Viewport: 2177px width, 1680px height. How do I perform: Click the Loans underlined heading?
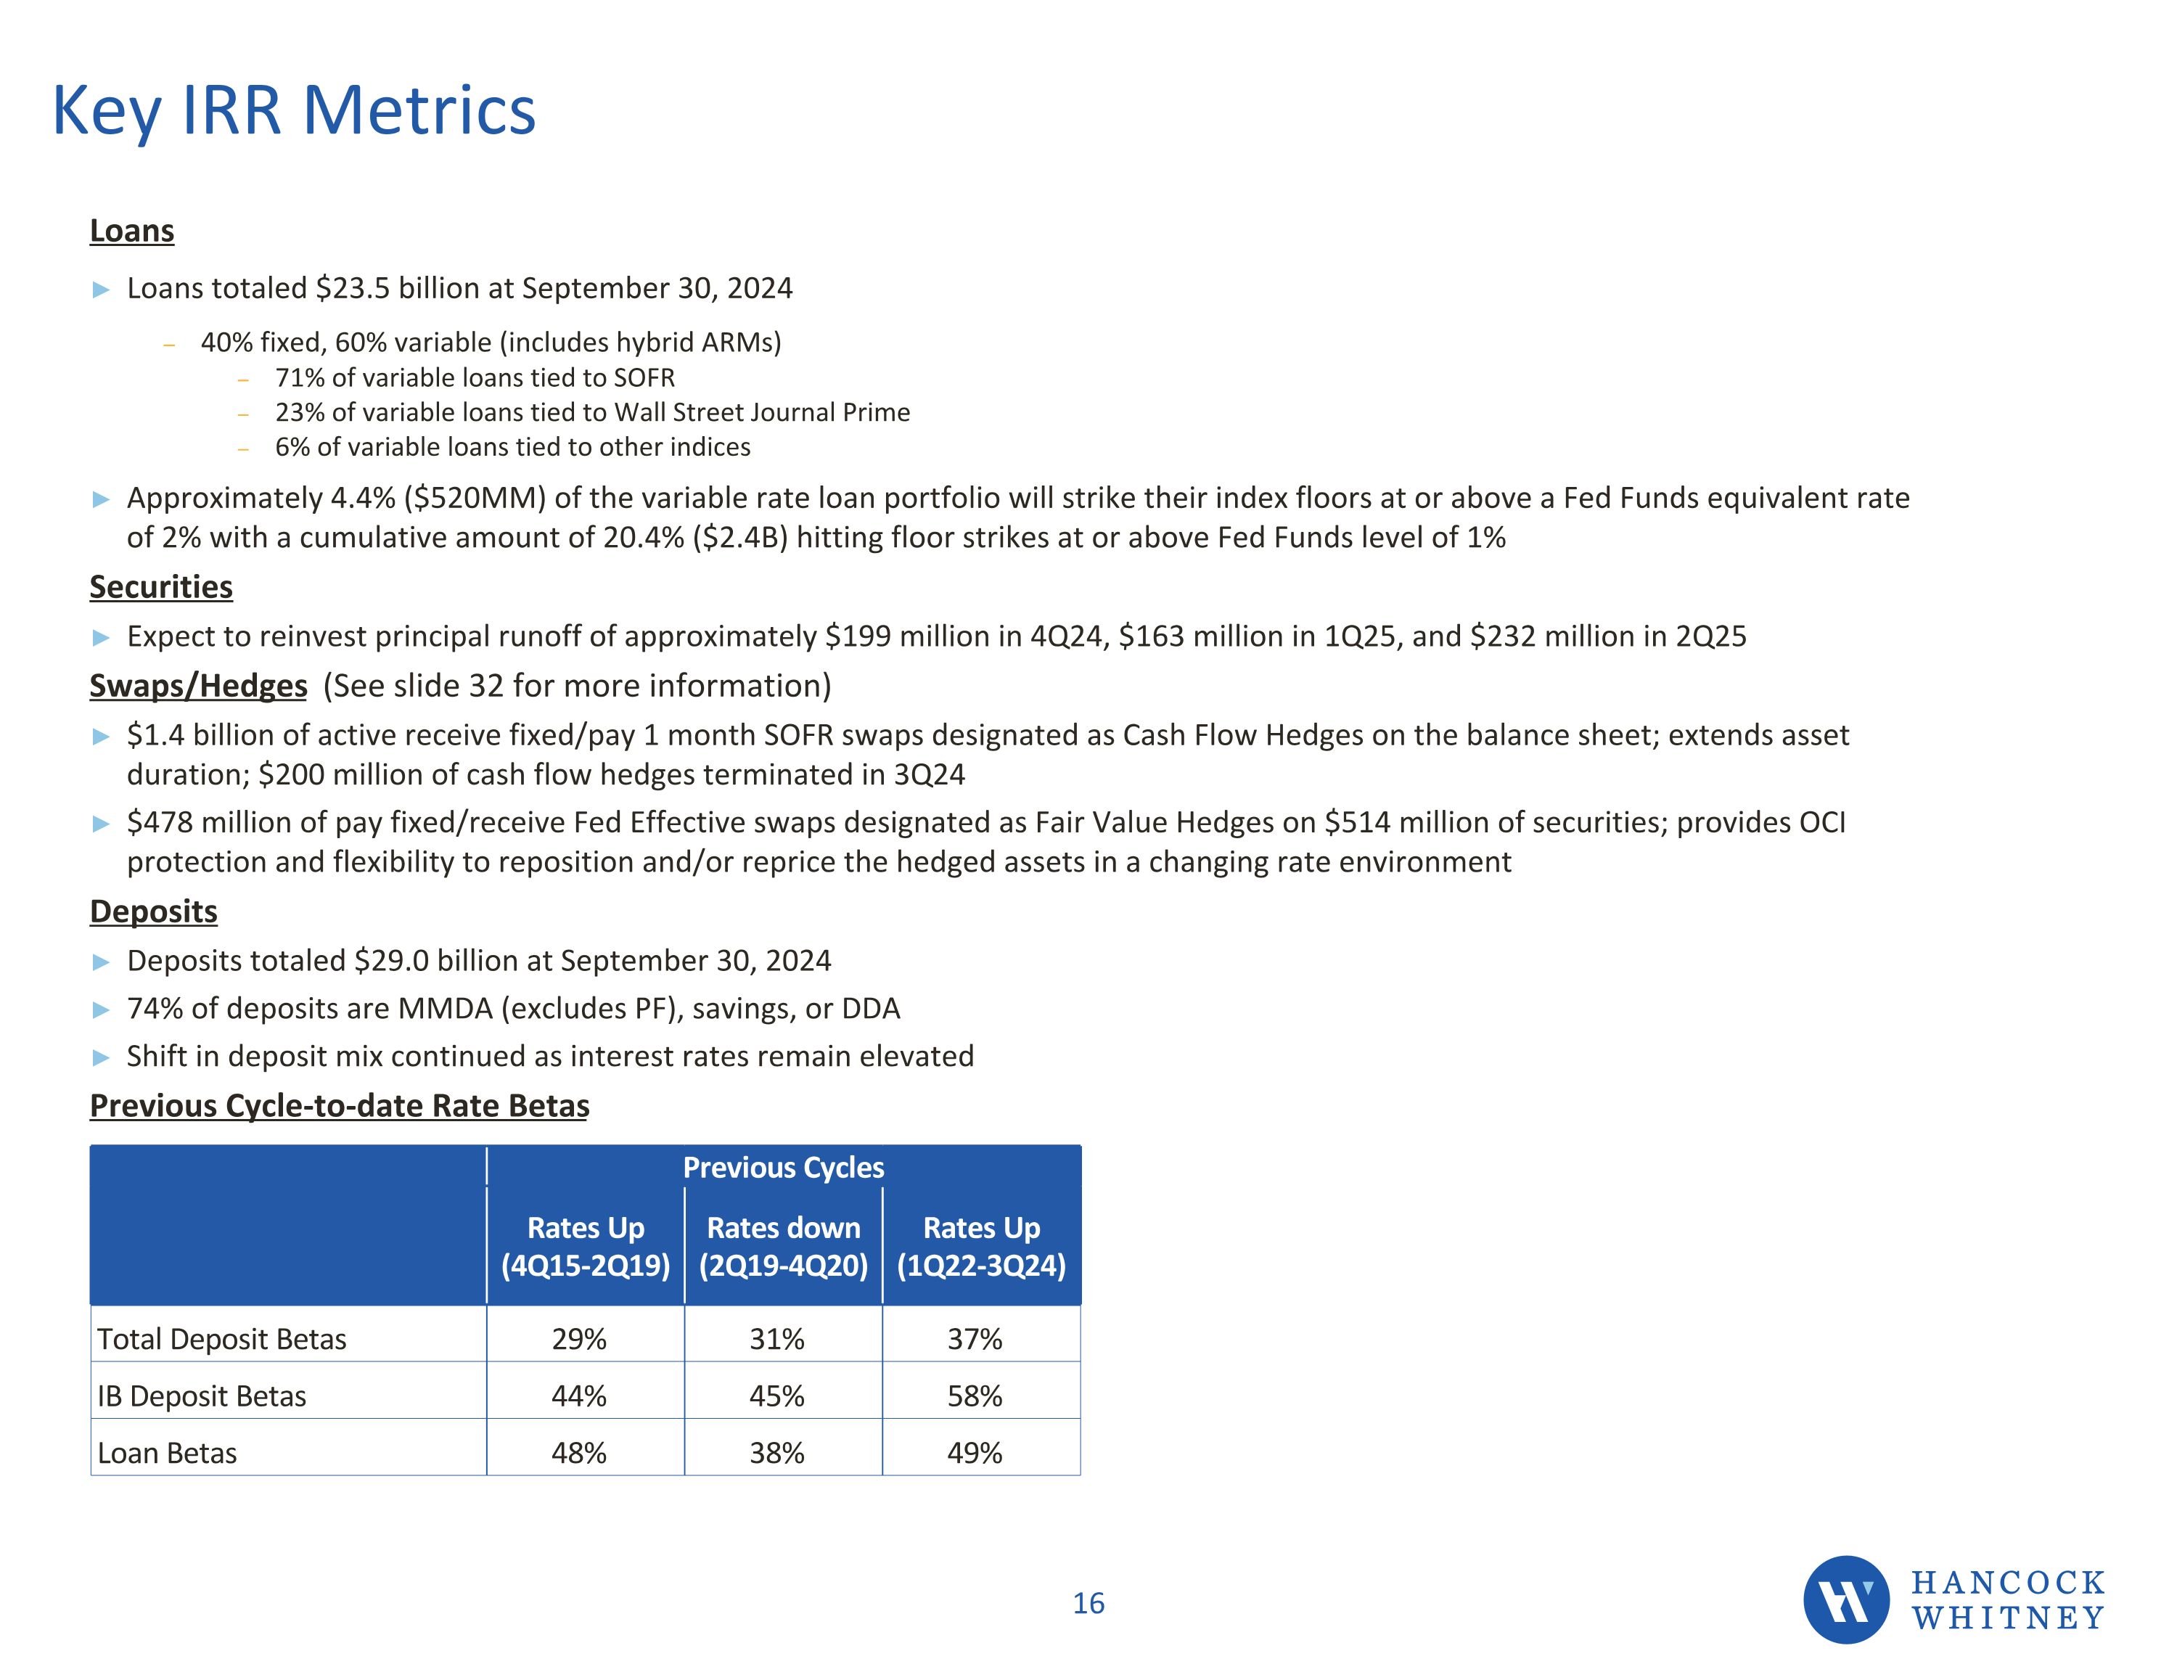(x=131, y=230)
